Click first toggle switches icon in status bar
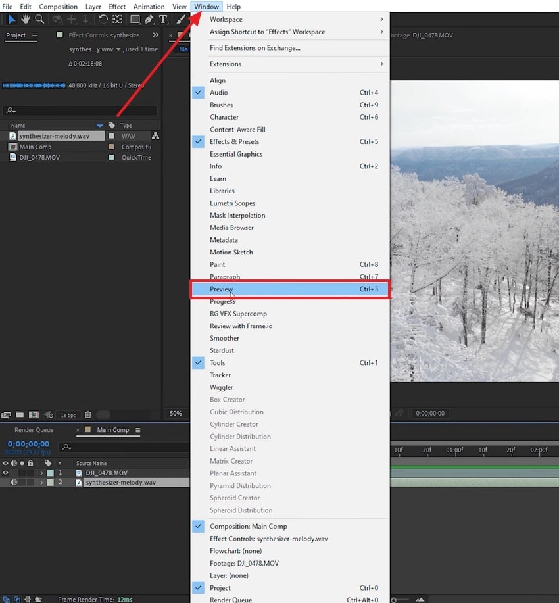559x603 pixels. (x=6, y=599)
